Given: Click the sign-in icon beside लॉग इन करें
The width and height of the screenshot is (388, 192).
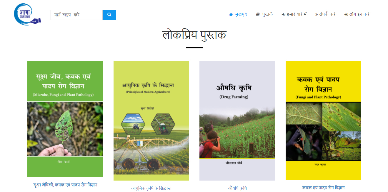Looking at the screenshot, I should click(346, 14).
